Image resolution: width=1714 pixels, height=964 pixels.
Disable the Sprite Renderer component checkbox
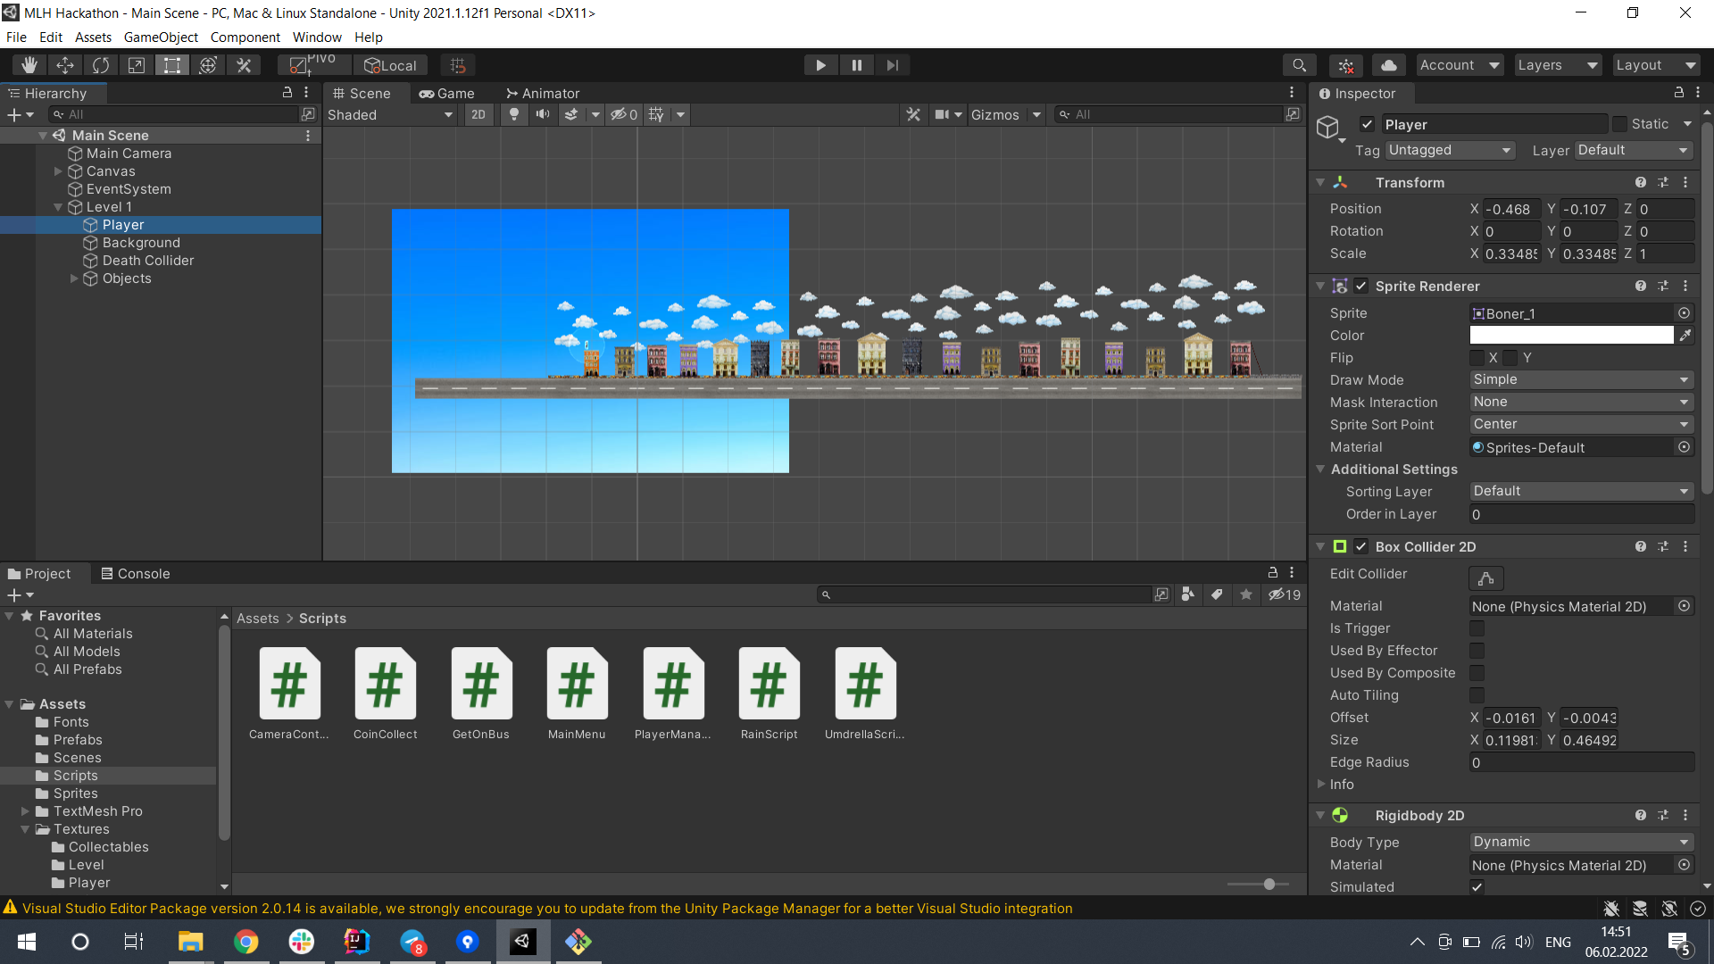1361,287
